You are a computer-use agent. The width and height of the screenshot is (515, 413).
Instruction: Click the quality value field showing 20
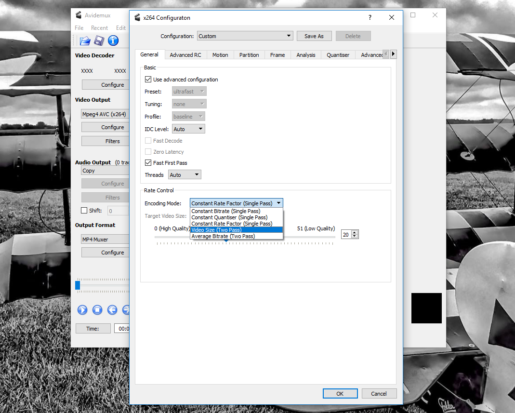pos(346,235)
